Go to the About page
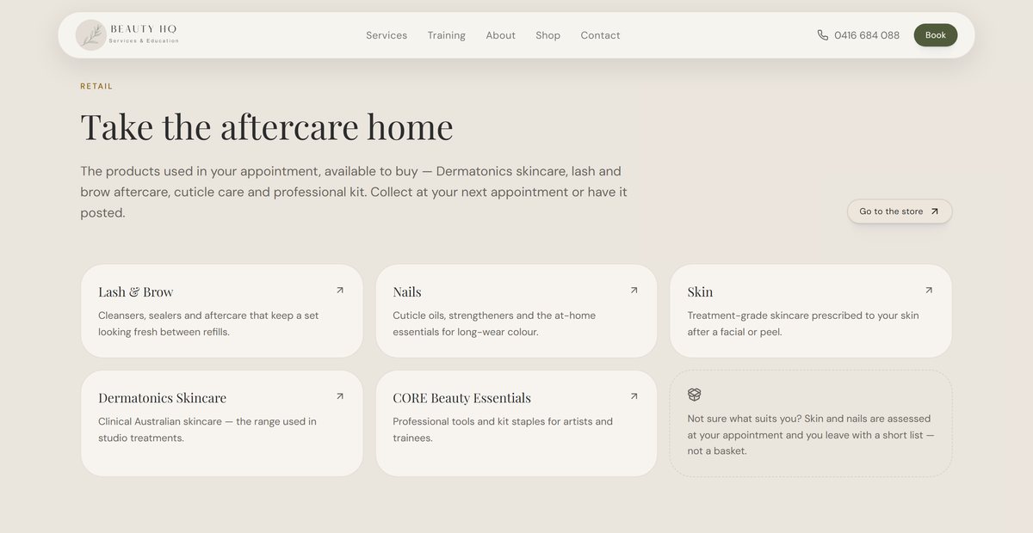This screenshot has height=533, width=1033. pos(501,35)
